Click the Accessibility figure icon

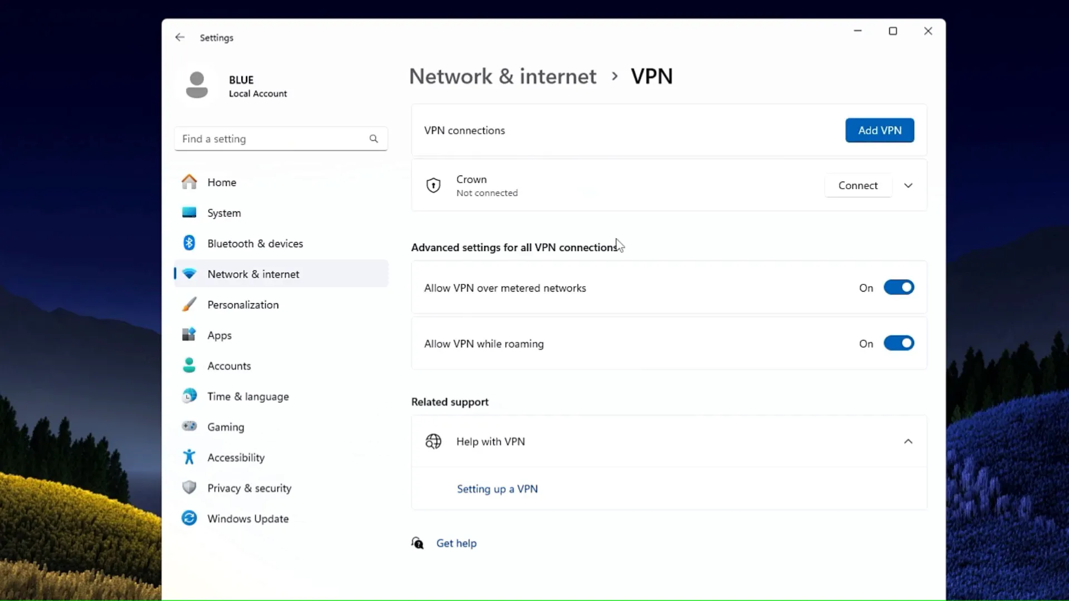pyautogui.click(x=189, y=457)
